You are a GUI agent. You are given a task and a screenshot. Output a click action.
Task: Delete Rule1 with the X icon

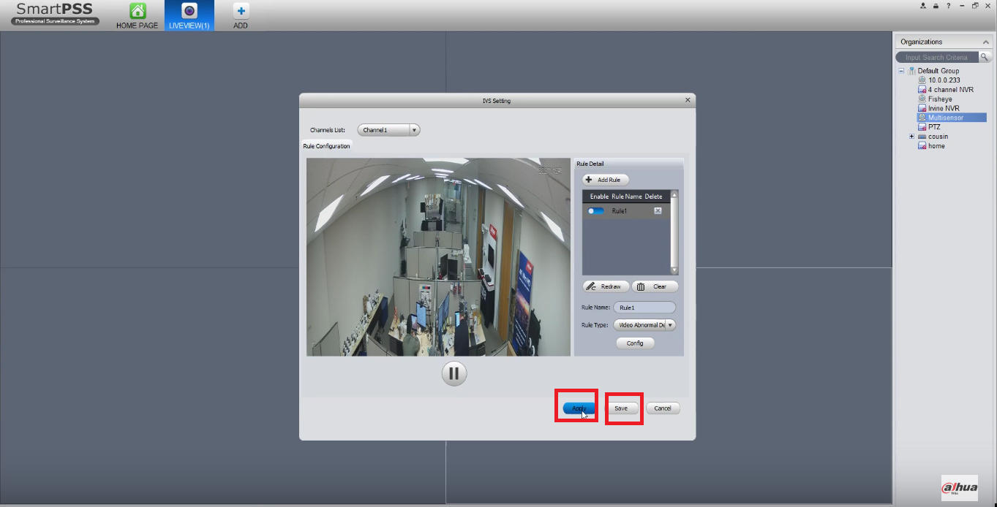[x=658, y=210]
